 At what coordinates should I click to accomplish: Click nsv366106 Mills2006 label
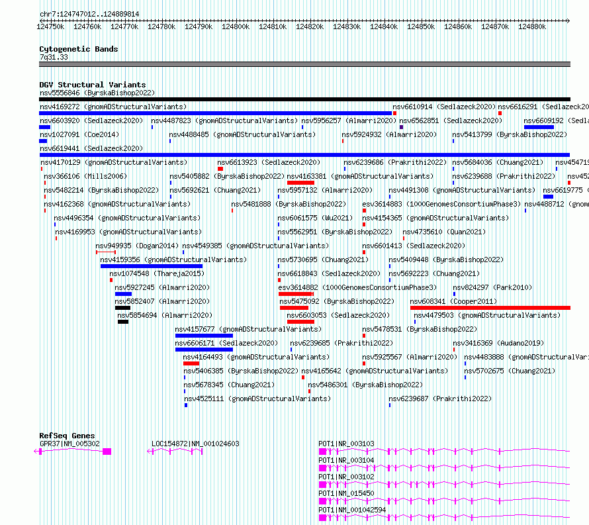click(x=85, y=176)
